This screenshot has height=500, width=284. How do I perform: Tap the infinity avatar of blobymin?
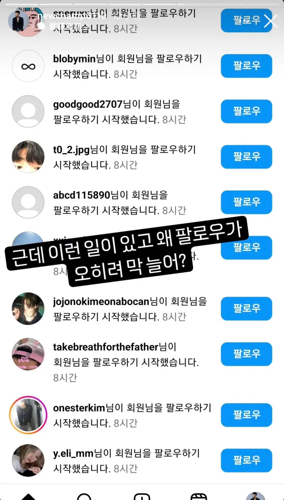coord(28,66)
